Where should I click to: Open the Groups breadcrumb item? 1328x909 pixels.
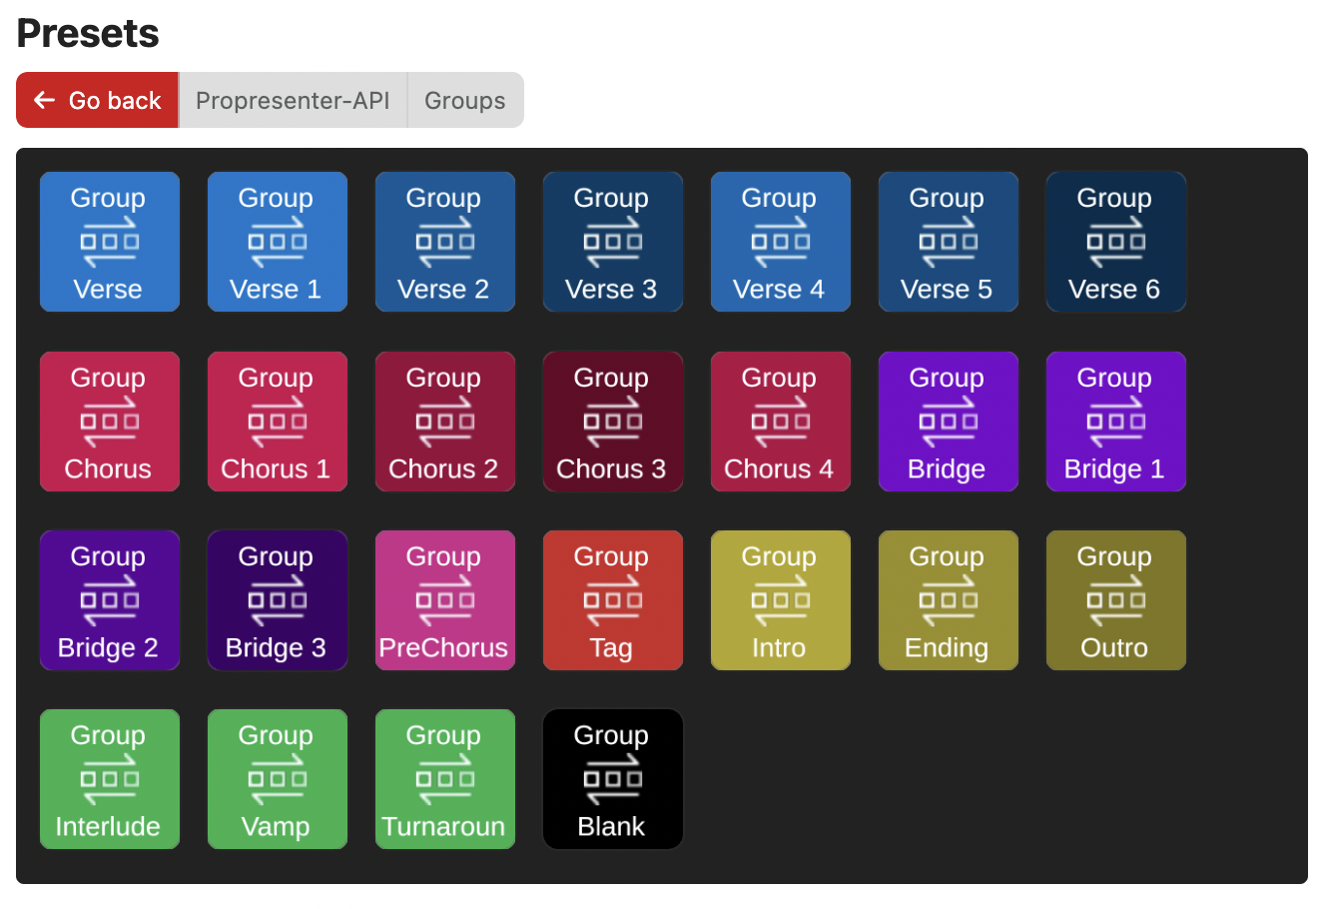tap(465, 100)
